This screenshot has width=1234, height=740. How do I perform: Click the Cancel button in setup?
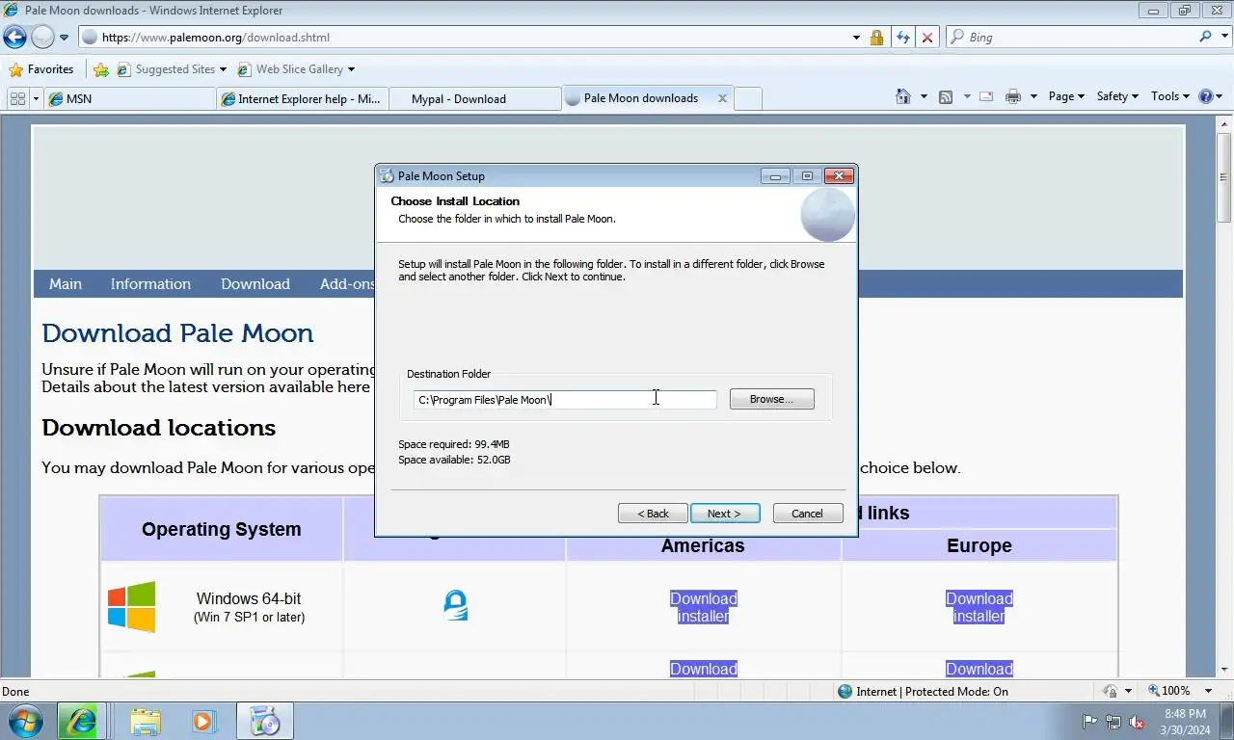(x=808, y=514)
